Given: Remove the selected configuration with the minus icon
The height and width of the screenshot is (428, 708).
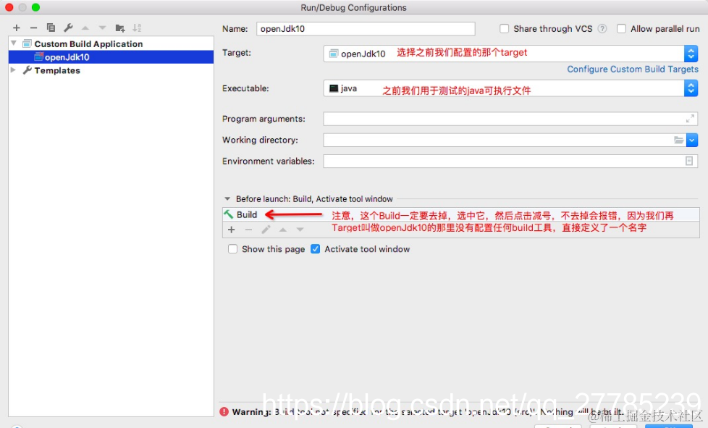Looking at the screenshot, I should [x=33, y=28].
